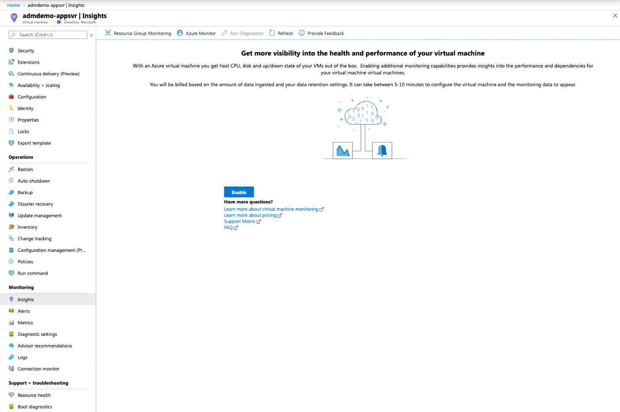Click the Availability + scaling icon

(x=11, y=85)
